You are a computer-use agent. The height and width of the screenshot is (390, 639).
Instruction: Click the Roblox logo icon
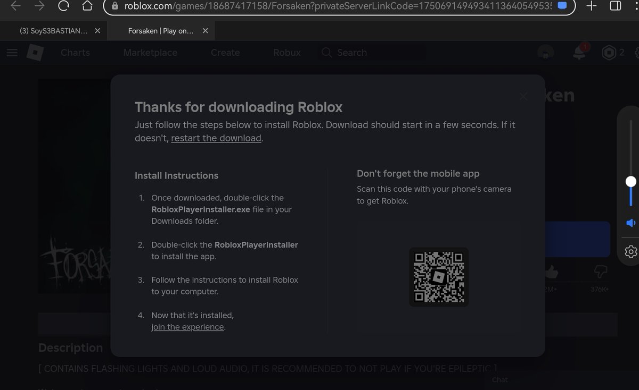click(x=35, y=53)
